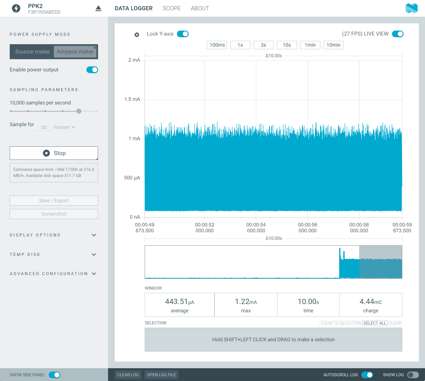This screenshot has height=381, width=425.
Task: Open the ABOUT tab
Action: (200, 8)
